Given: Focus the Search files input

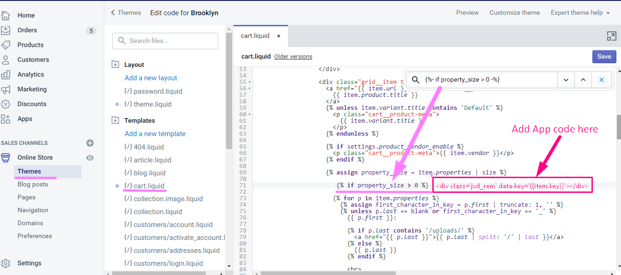Looking at the screenshot, I should click(x=165, y=41).
